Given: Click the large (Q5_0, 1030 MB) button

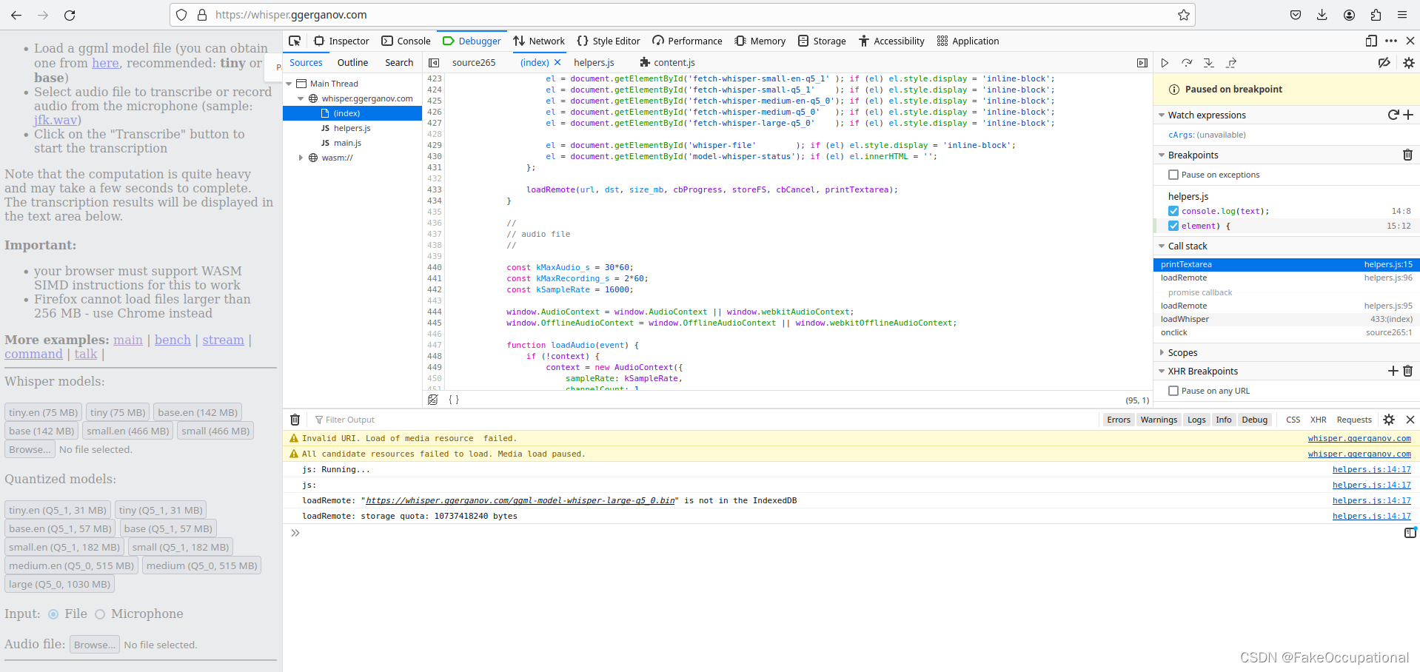Looking at the screenshot, I should (59, 584).
